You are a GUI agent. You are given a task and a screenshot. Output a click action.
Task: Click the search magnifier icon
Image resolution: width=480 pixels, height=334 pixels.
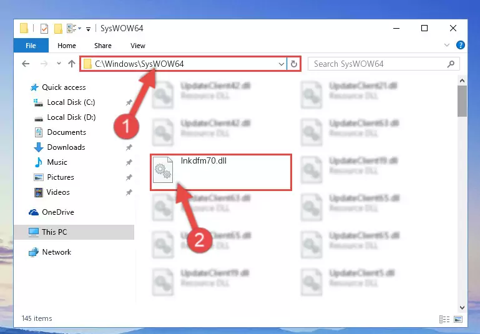coord(451,64)
